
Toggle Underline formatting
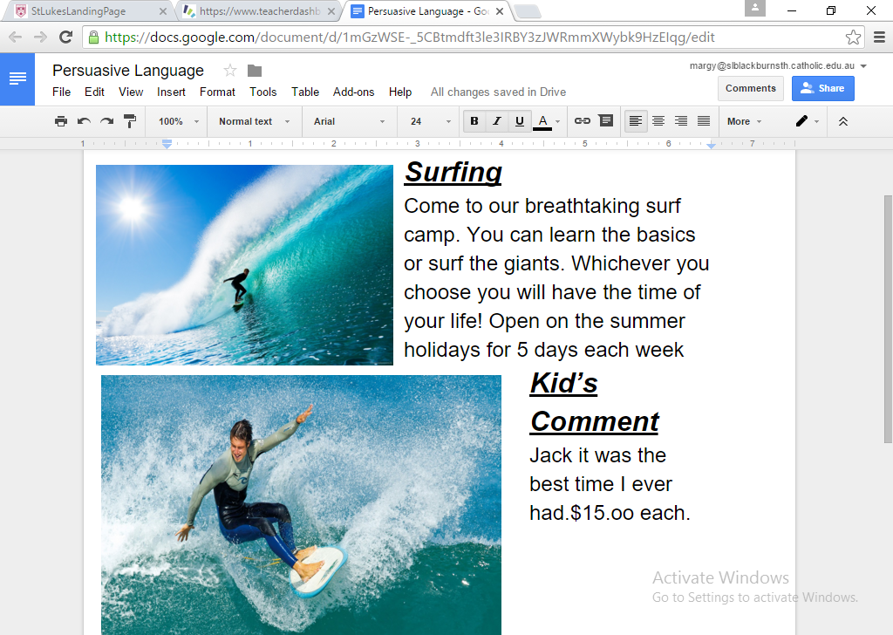(x=520, y=120)
